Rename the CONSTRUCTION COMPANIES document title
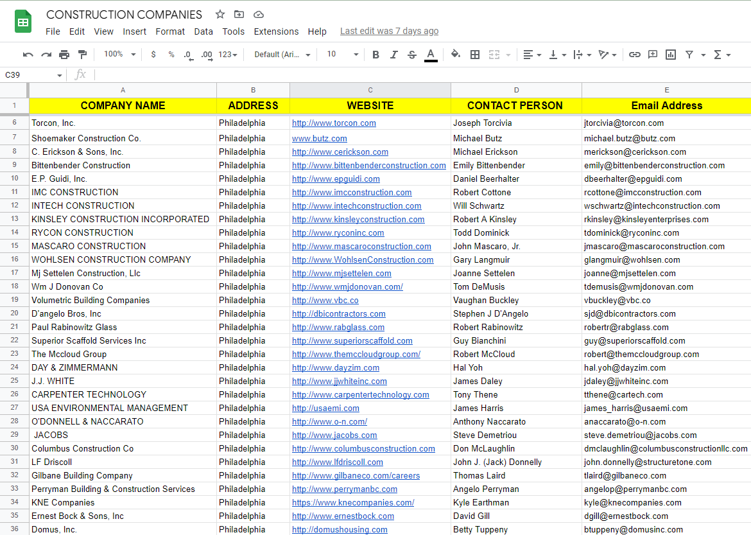Image resolution: width=751 pixels, height=535 pixels. [124, 15]
